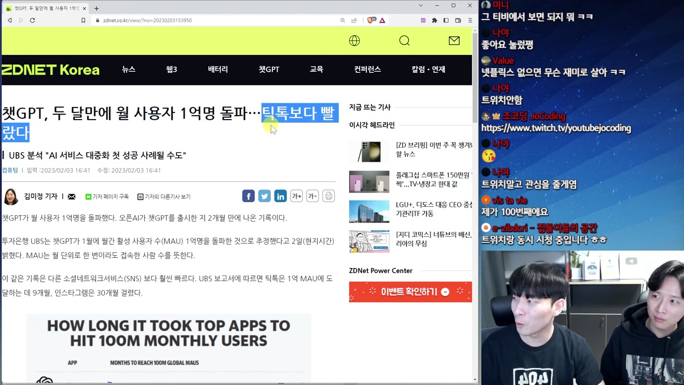
Task: Open Brave Shields lion icon
Action: coord(371,20)
